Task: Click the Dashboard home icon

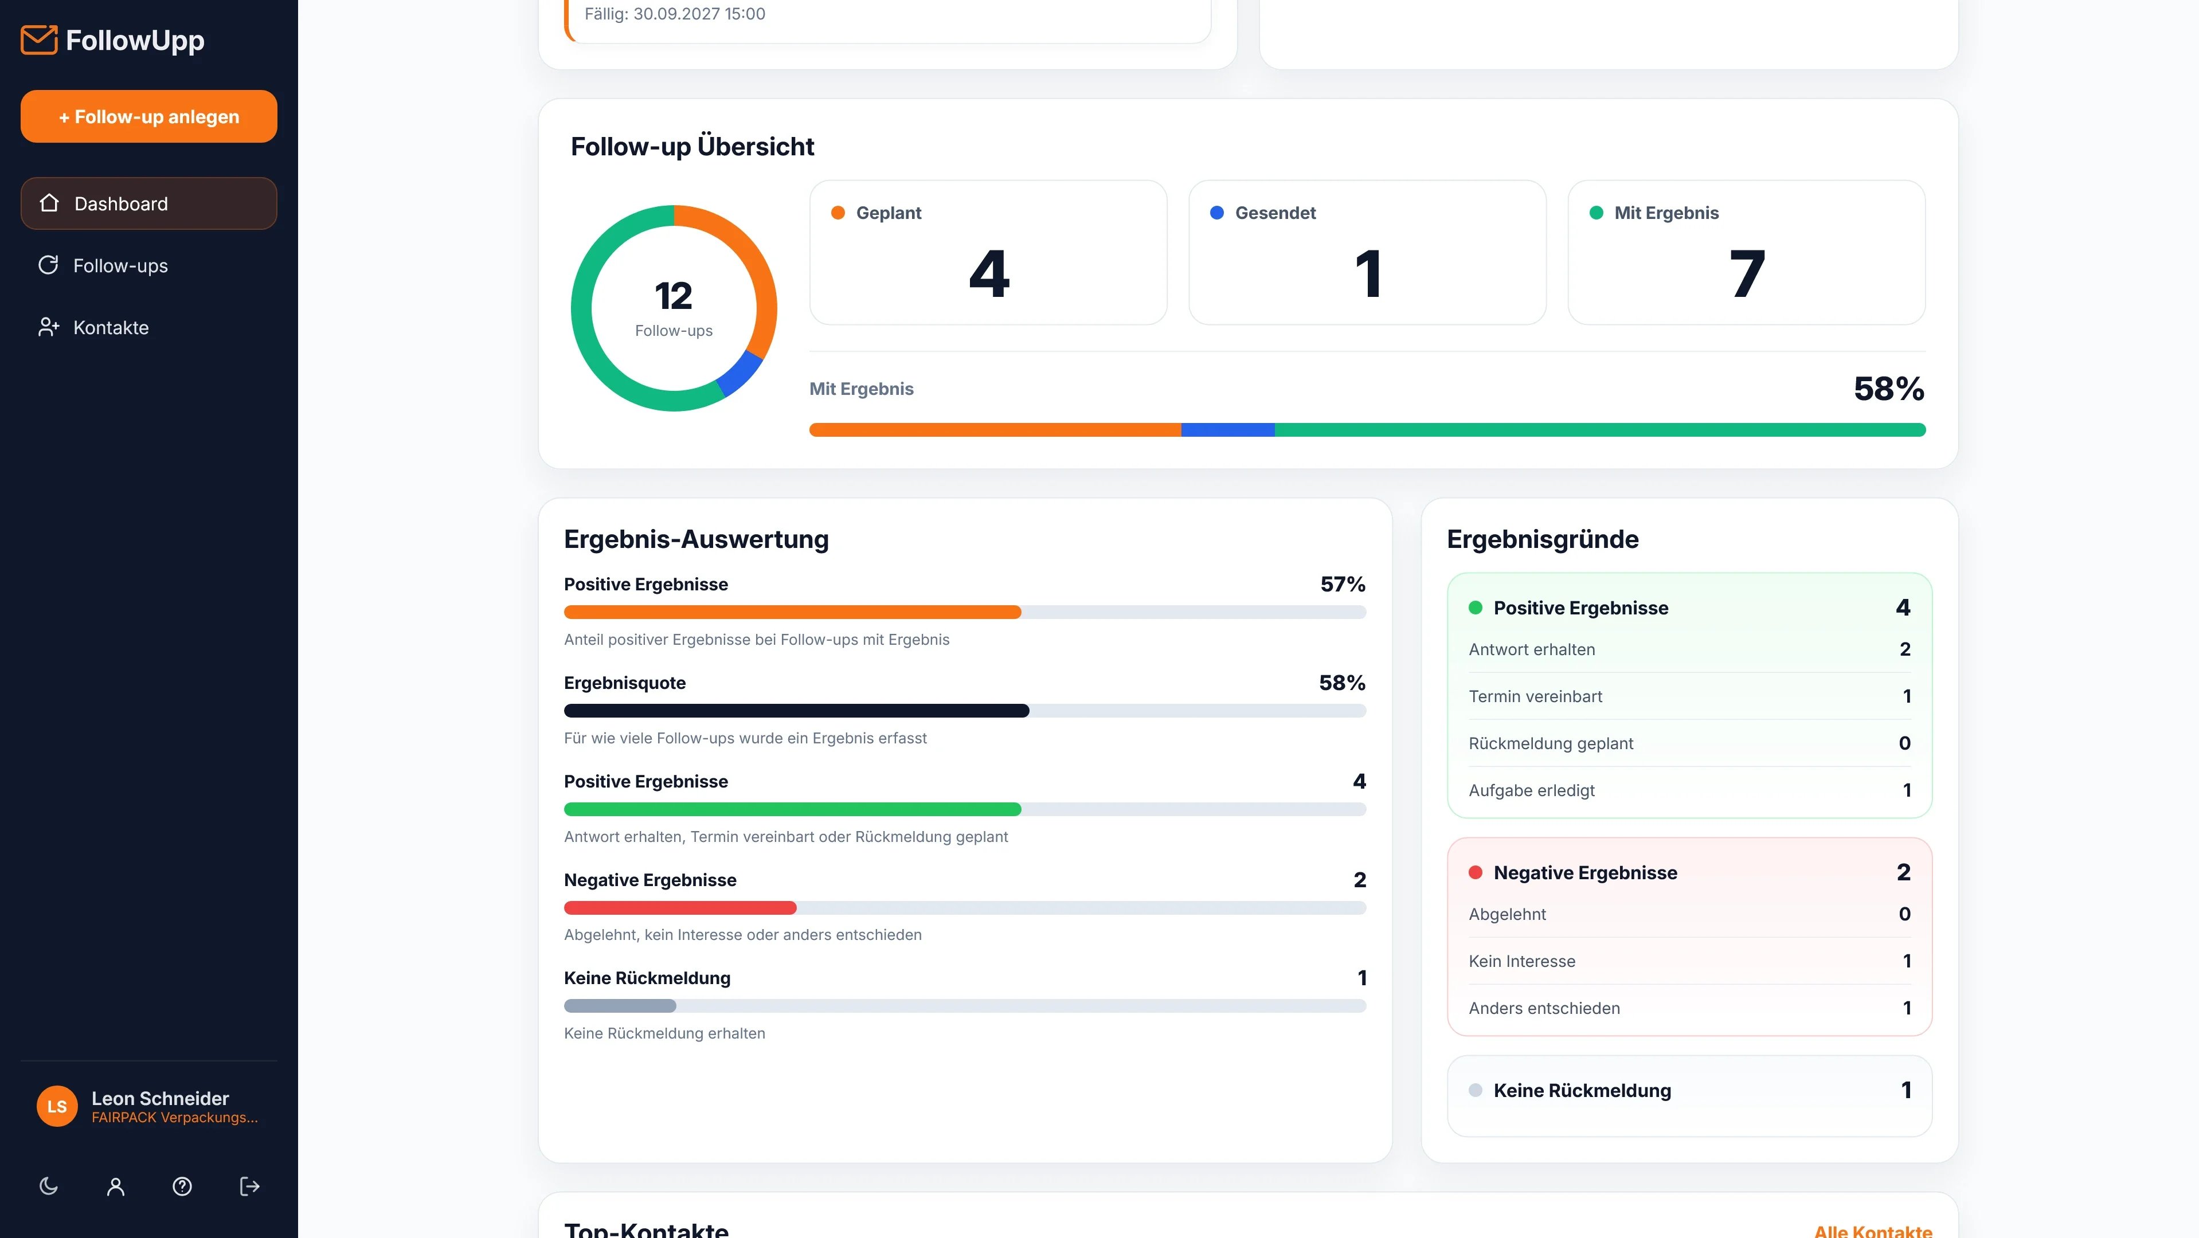Action: coord(49,203)
